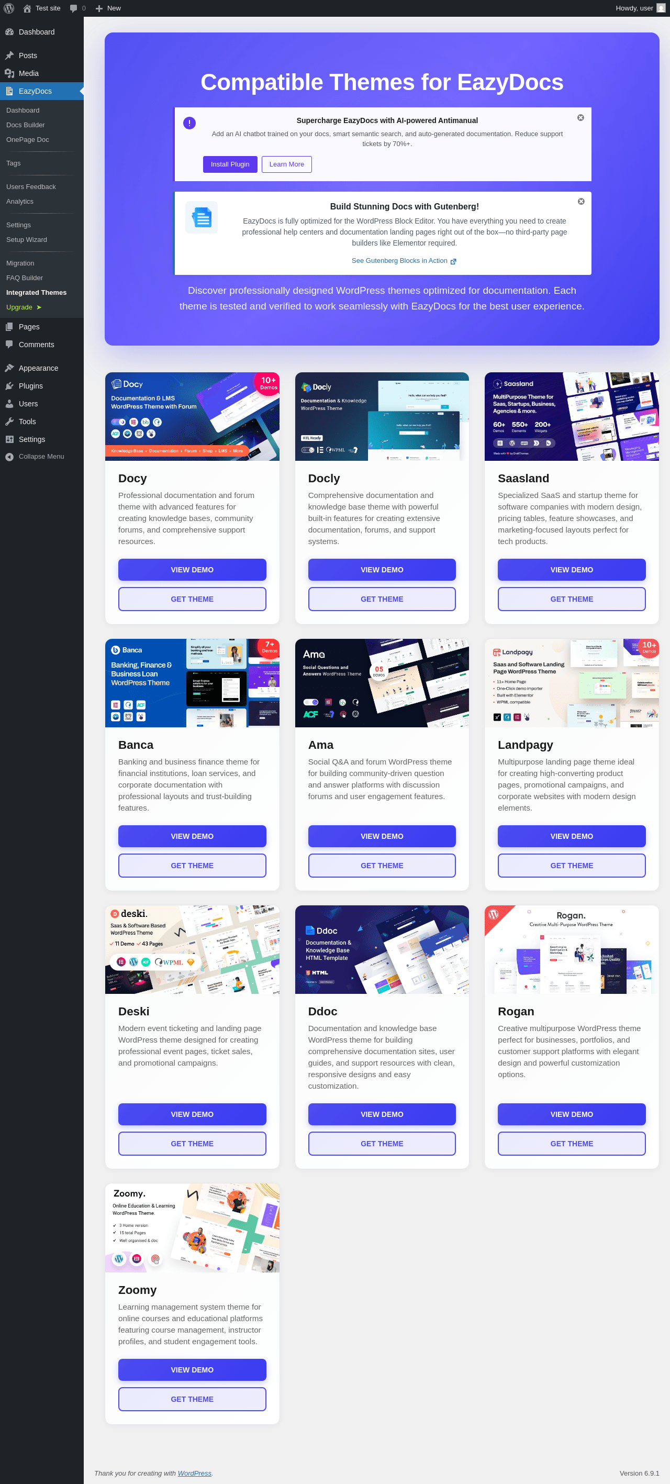Screen dimensions: 670x1484
Task: Select Docs Builder submenu item
Action: click(x=25, y=125)
